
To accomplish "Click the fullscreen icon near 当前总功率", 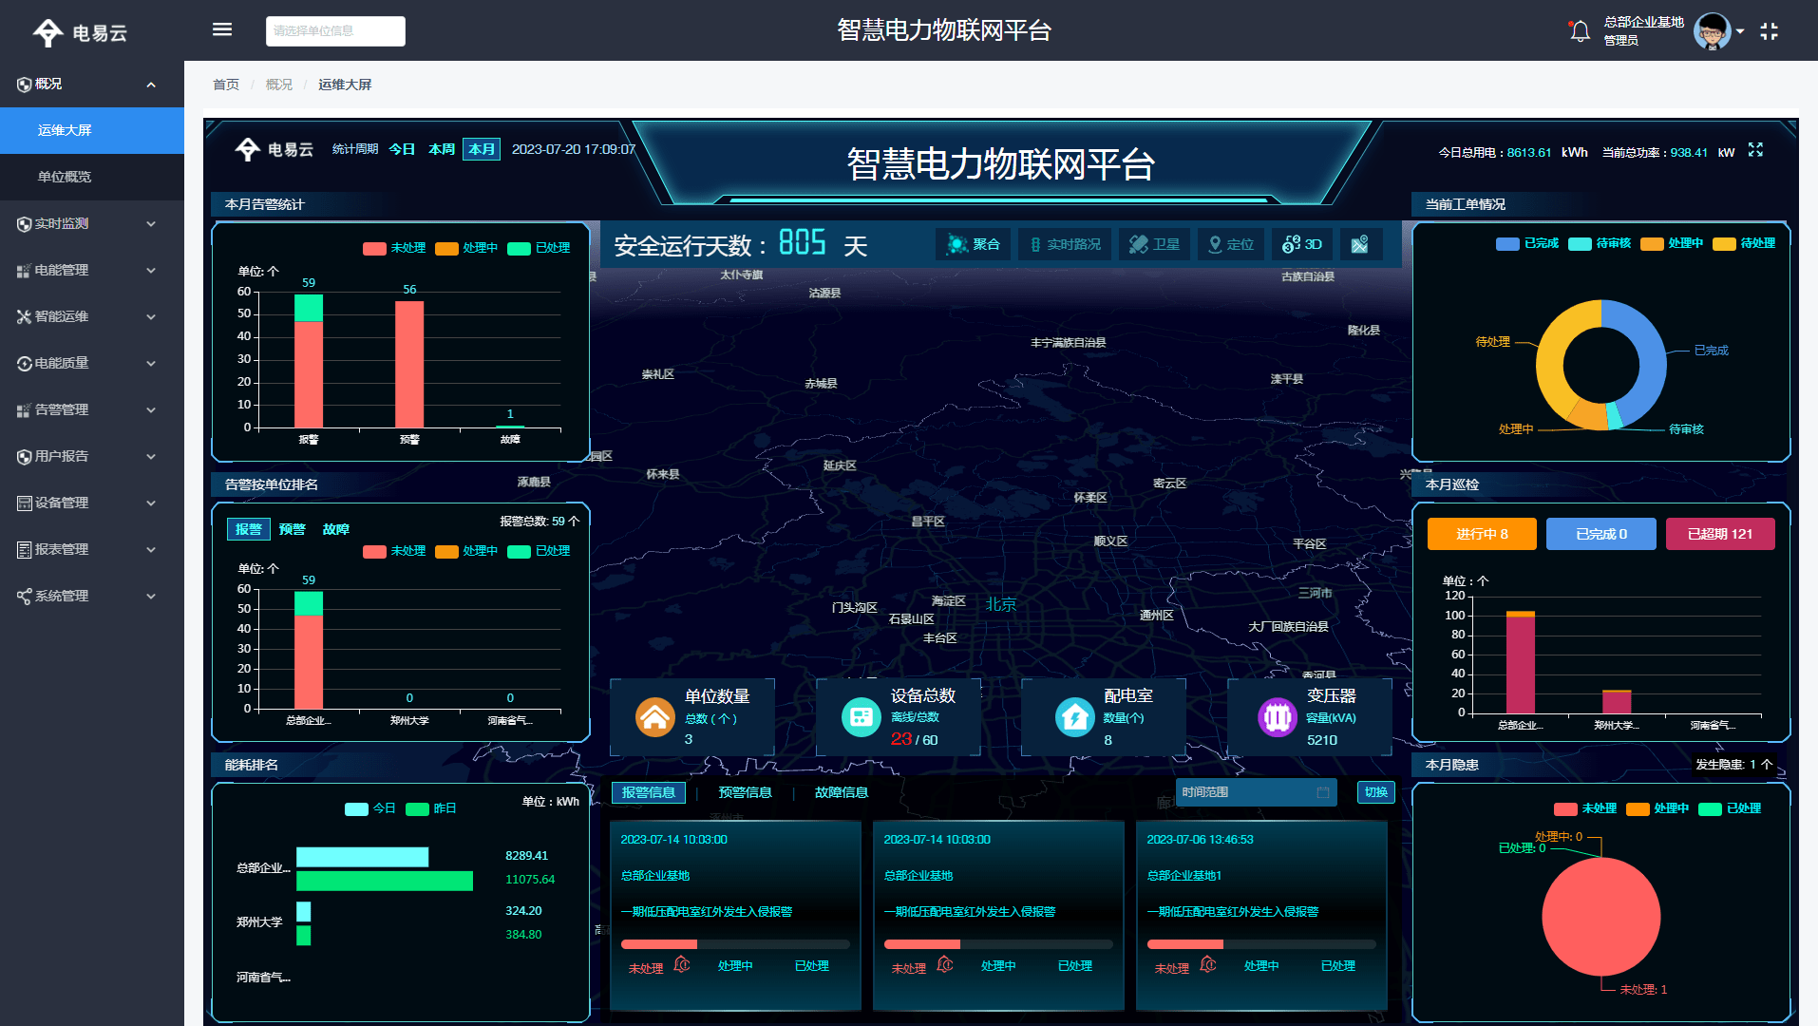I will pyautogui.click(x=1755, y=151).
